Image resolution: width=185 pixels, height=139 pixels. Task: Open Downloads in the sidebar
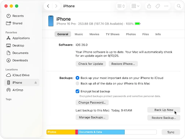coord(22,60)
